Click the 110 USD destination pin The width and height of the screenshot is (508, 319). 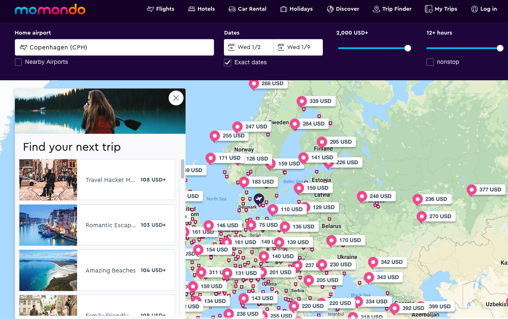286,210
